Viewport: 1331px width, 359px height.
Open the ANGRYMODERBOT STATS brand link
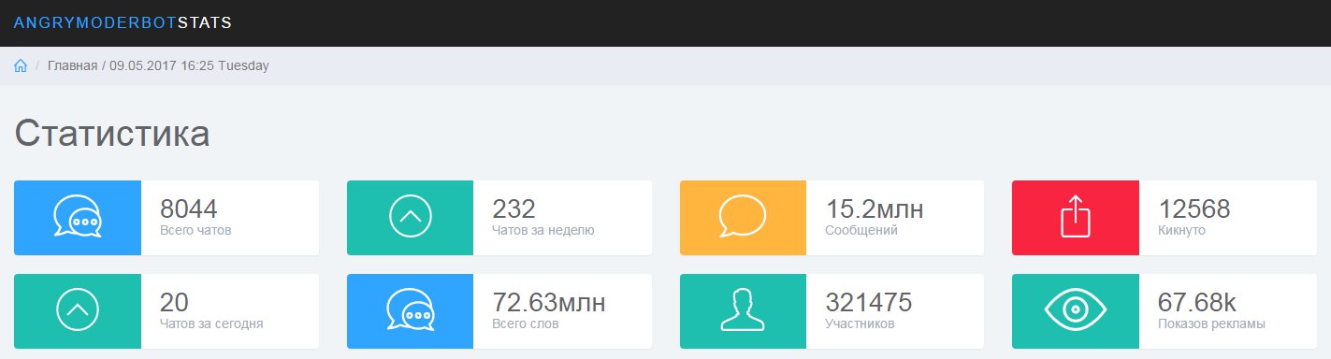[x=123, y=22]
